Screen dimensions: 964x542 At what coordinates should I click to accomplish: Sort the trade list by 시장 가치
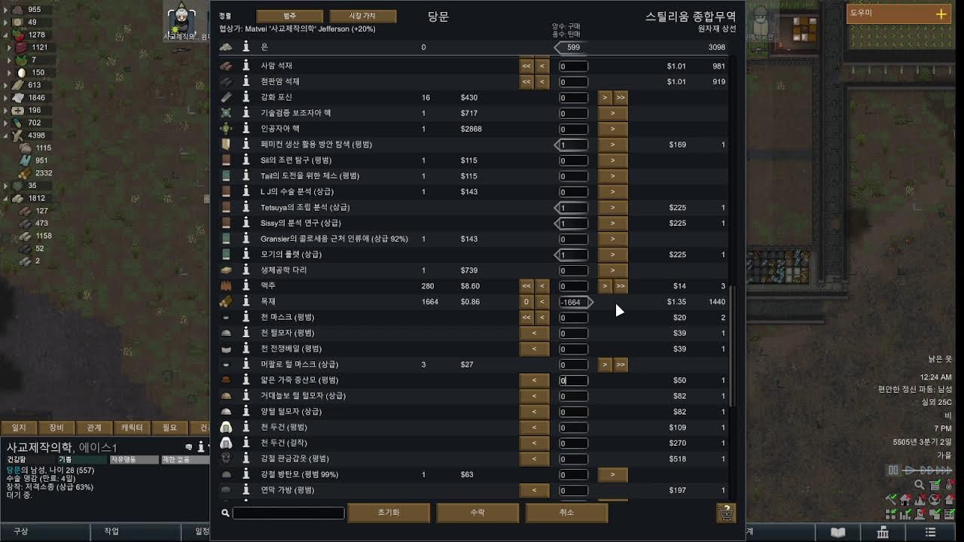362,16
